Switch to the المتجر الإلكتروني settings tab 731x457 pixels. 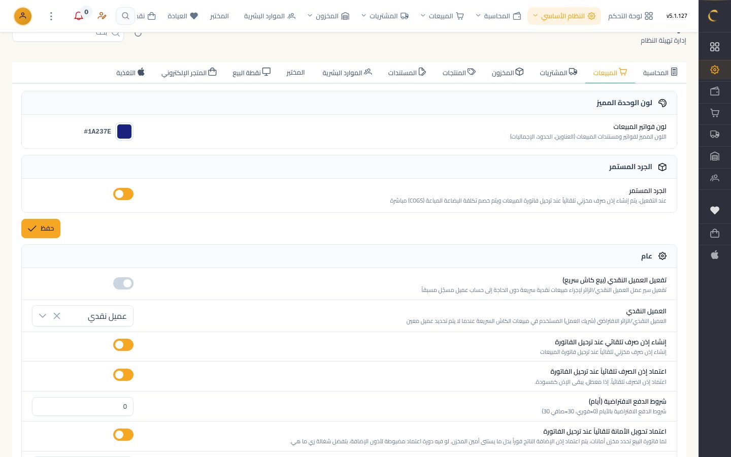[189, 73]
